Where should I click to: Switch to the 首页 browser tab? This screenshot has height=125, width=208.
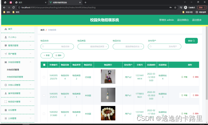click(x=31, y=2)
